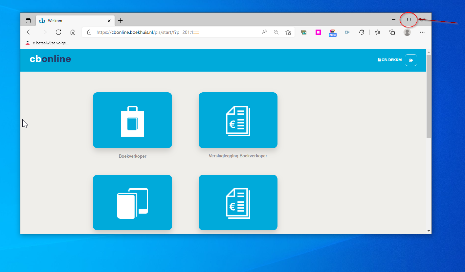Click the magenta square extension icon
Viewport: 465px width, 272px height.
[x=318, y=32]
